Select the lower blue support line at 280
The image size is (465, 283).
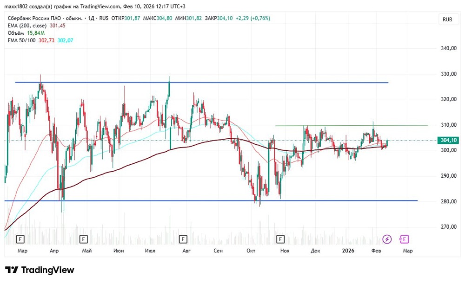pos(211,201)
